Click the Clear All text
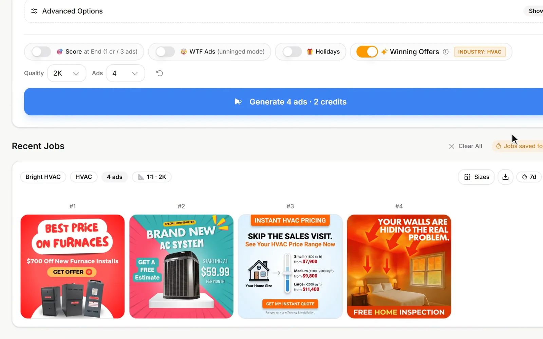The height and width of the screenshot is (339, 543). (470, 146)
